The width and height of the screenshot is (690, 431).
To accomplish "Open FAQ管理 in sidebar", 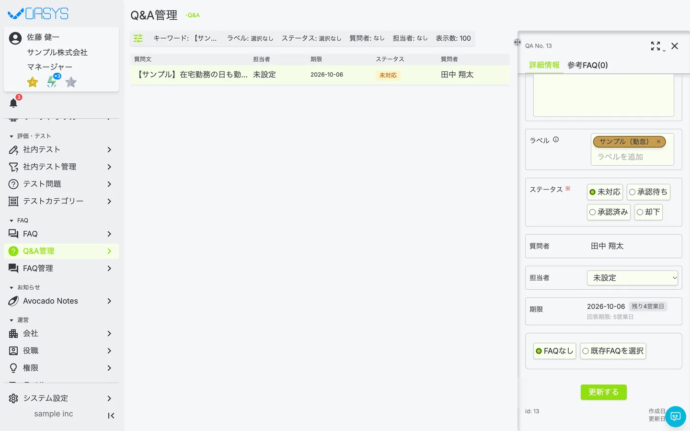I will pyautogui.click(x=61, y=268).
